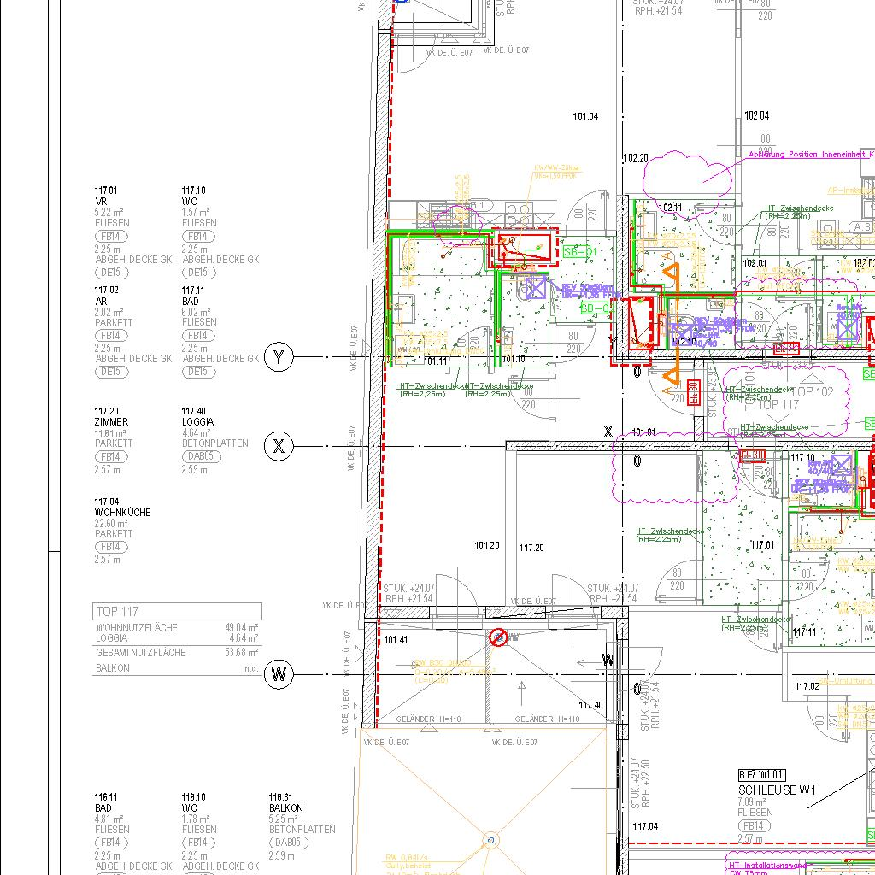Select the 116.31 BALKON legend entry
This screenshot has width=875, height=875.
pyautogui.click(x=285, y=807)
